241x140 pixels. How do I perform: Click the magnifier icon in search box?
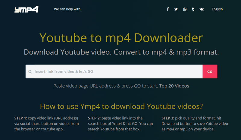click(30, 72)
